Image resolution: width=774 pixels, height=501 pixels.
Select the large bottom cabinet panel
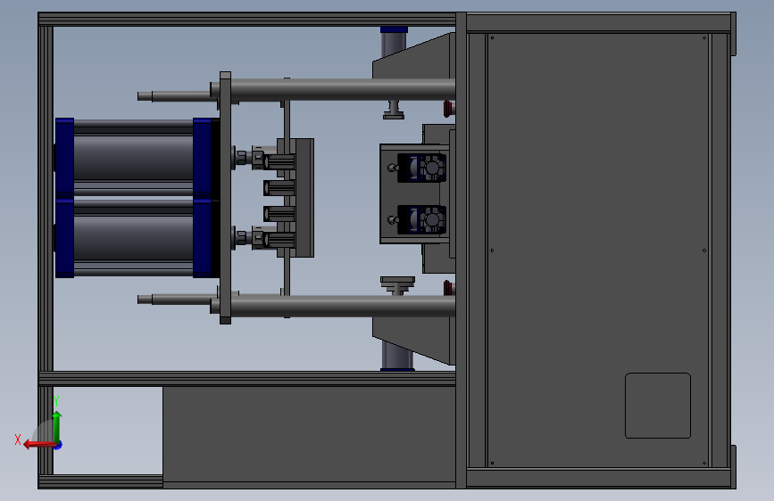tap(309, 437)
